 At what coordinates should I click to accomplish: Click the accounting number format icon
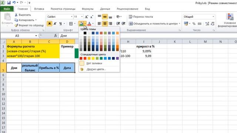(186, 24)
